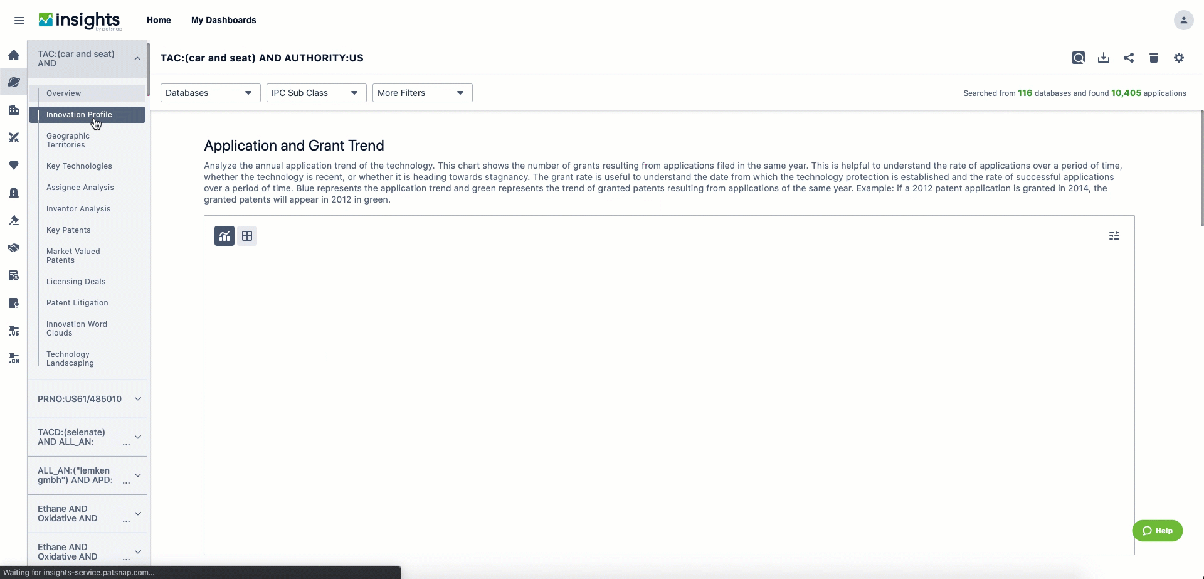The image size is (1204, 579).
Task: Collapse the TAC:(car and seat) AND section
Action: pyautogui.click(x=137, y=58)
